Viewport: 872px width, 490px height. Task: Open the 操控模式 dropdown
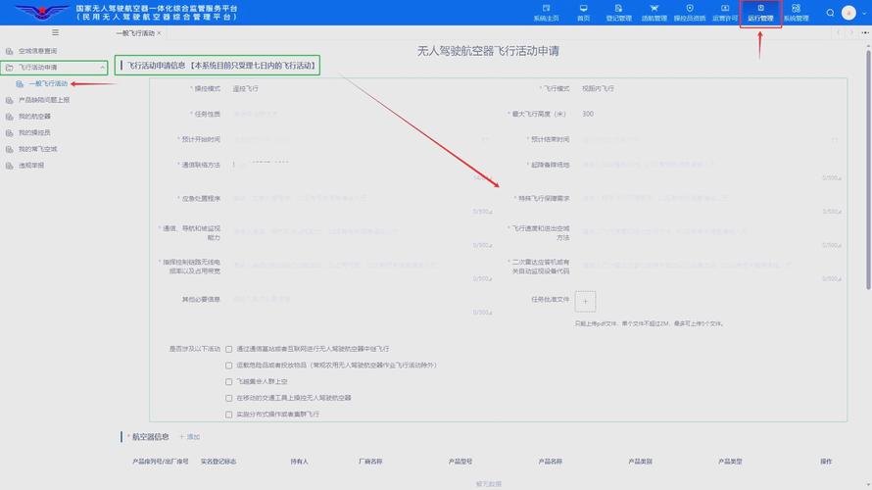(x=361, y=89)
